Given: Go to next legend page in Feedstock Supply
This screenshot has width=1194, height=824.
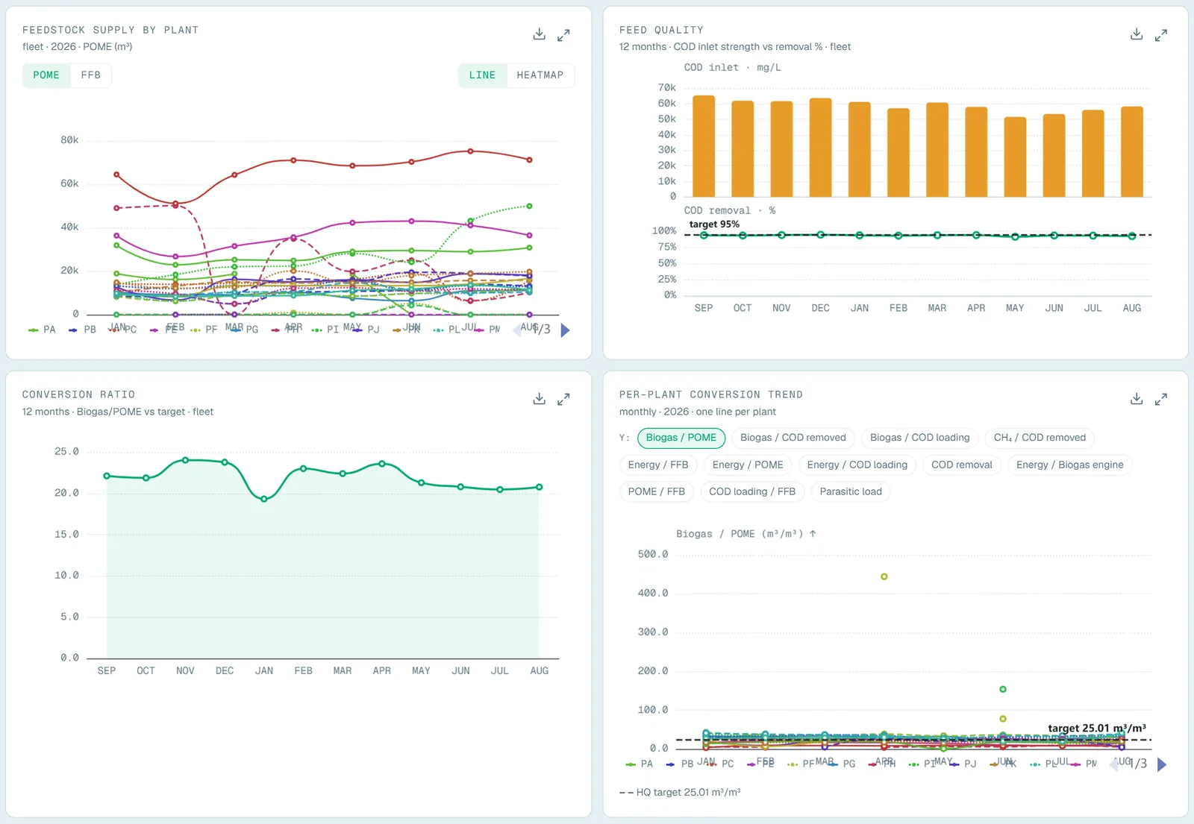Looking at the screenshot, I should coord(565,330).
